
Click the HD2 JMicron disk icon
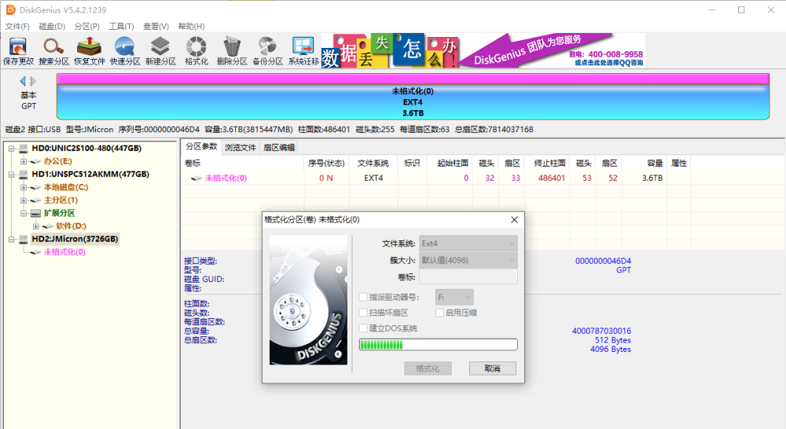click(x=23, y=239)
